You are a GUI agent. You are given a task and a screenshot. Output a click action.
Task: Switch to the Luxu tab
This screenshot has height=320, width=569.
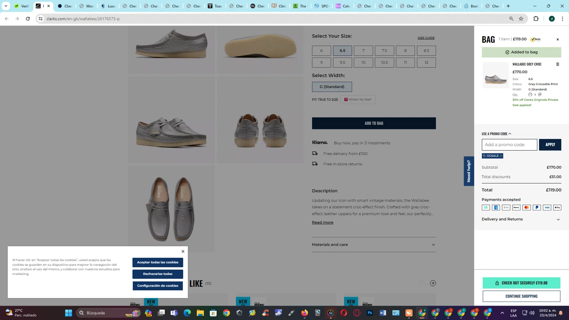tap(108, 6)
